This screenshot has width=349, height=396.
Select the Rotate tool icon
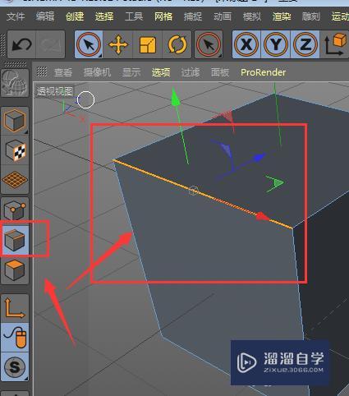(177, 44)
